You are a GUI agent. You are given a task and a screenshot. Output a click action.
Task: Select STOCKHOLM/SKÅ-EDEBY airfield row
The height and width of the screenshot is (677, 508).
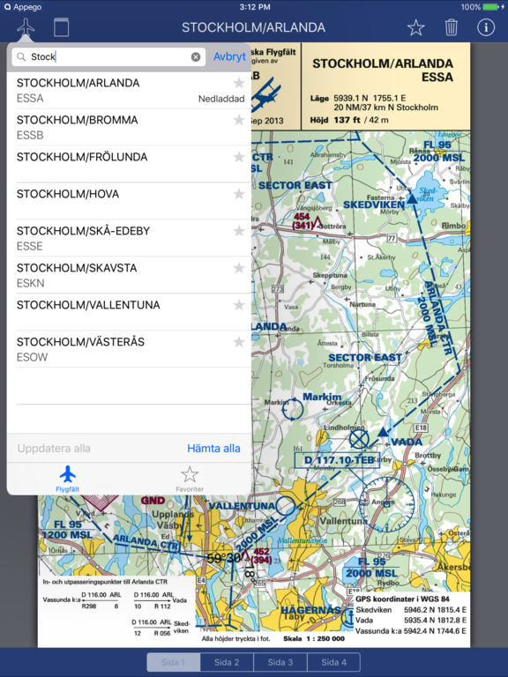[x=129, y=238]
